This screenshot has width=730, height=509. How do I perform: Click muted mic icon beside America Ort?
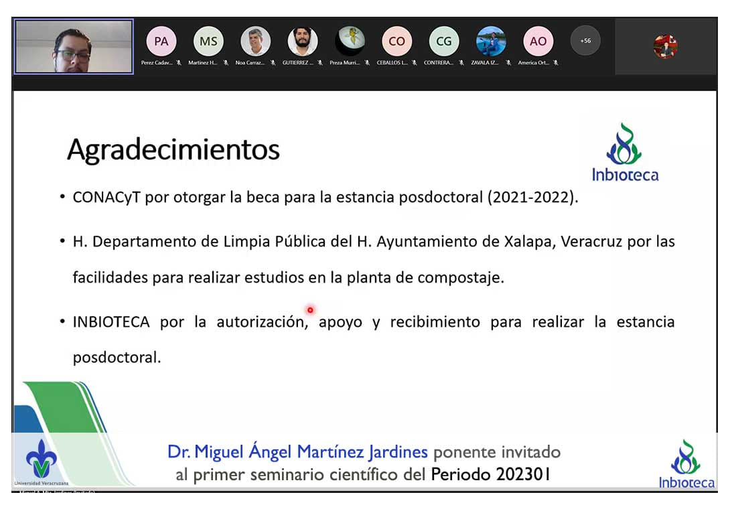[x=556, y=63]
